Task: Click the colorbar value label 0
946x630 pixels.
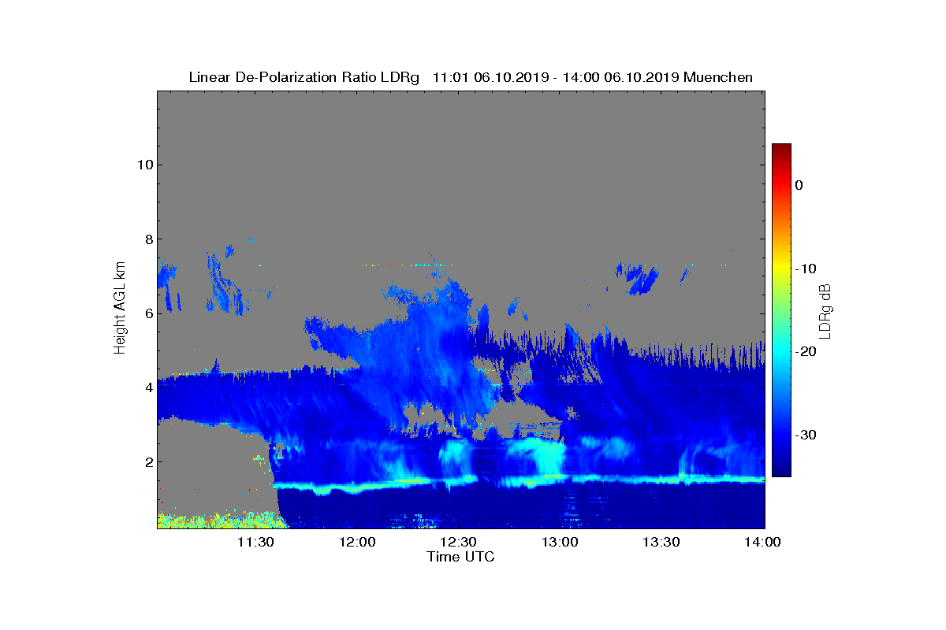Action: (x=799, y=185)
